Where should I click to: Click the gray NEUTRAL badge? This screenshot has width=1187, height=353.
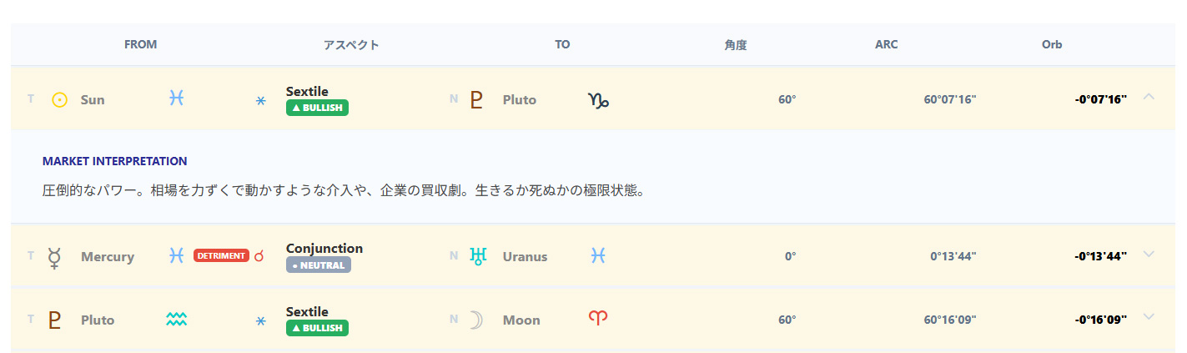[318, 265]
